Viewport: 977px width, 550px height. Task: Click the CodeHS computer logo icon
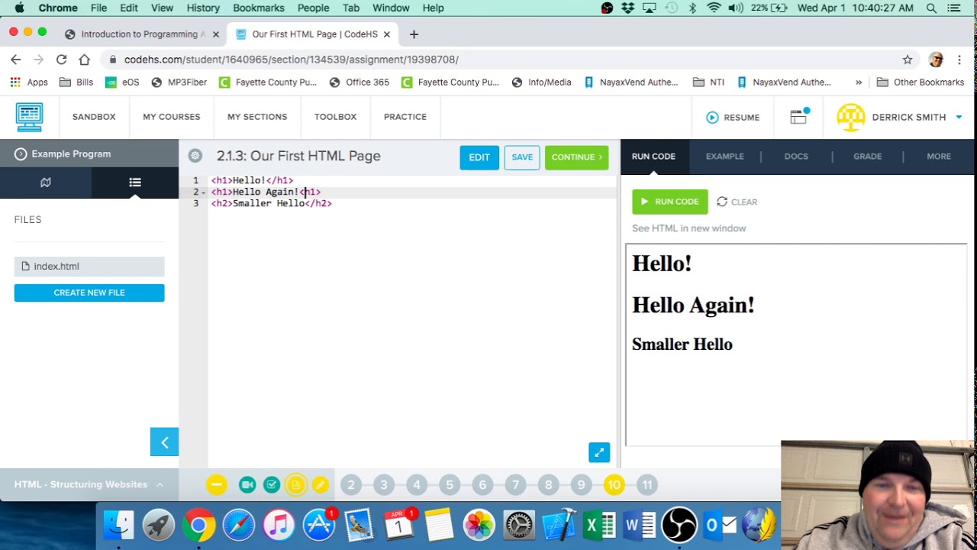point(29,117)
